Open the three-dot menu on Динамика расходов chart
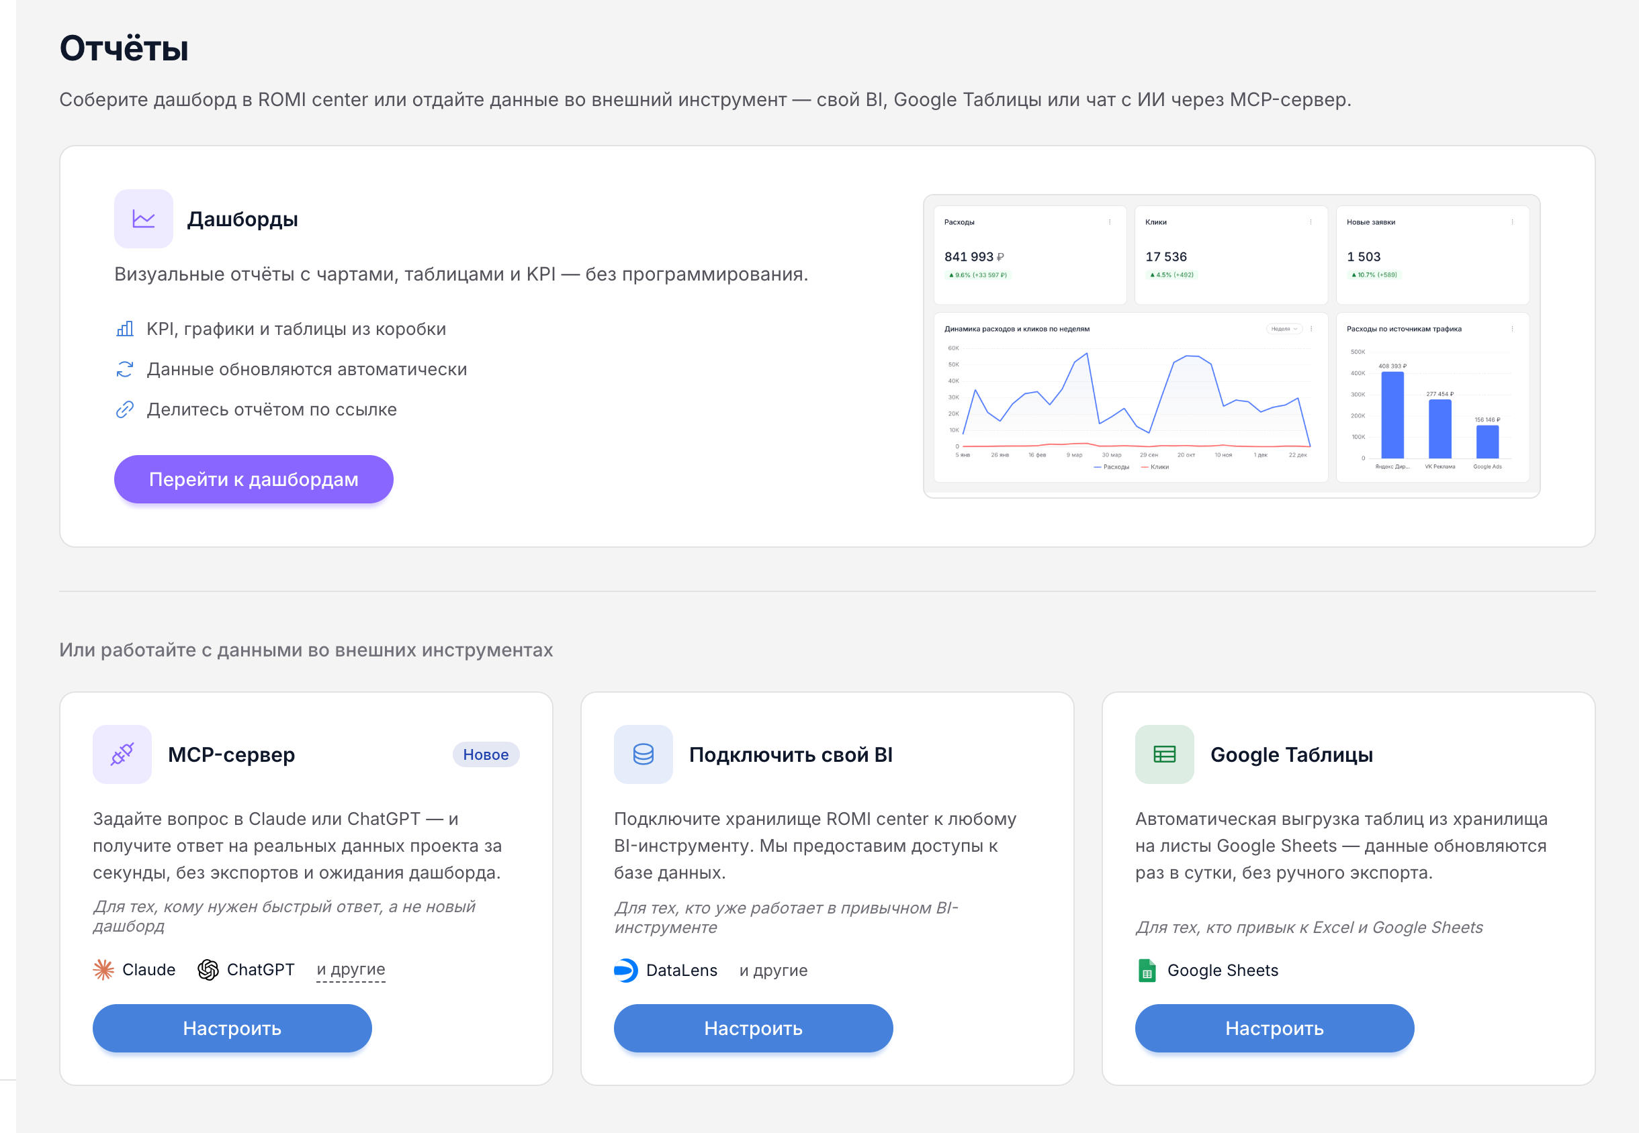 1311,329
